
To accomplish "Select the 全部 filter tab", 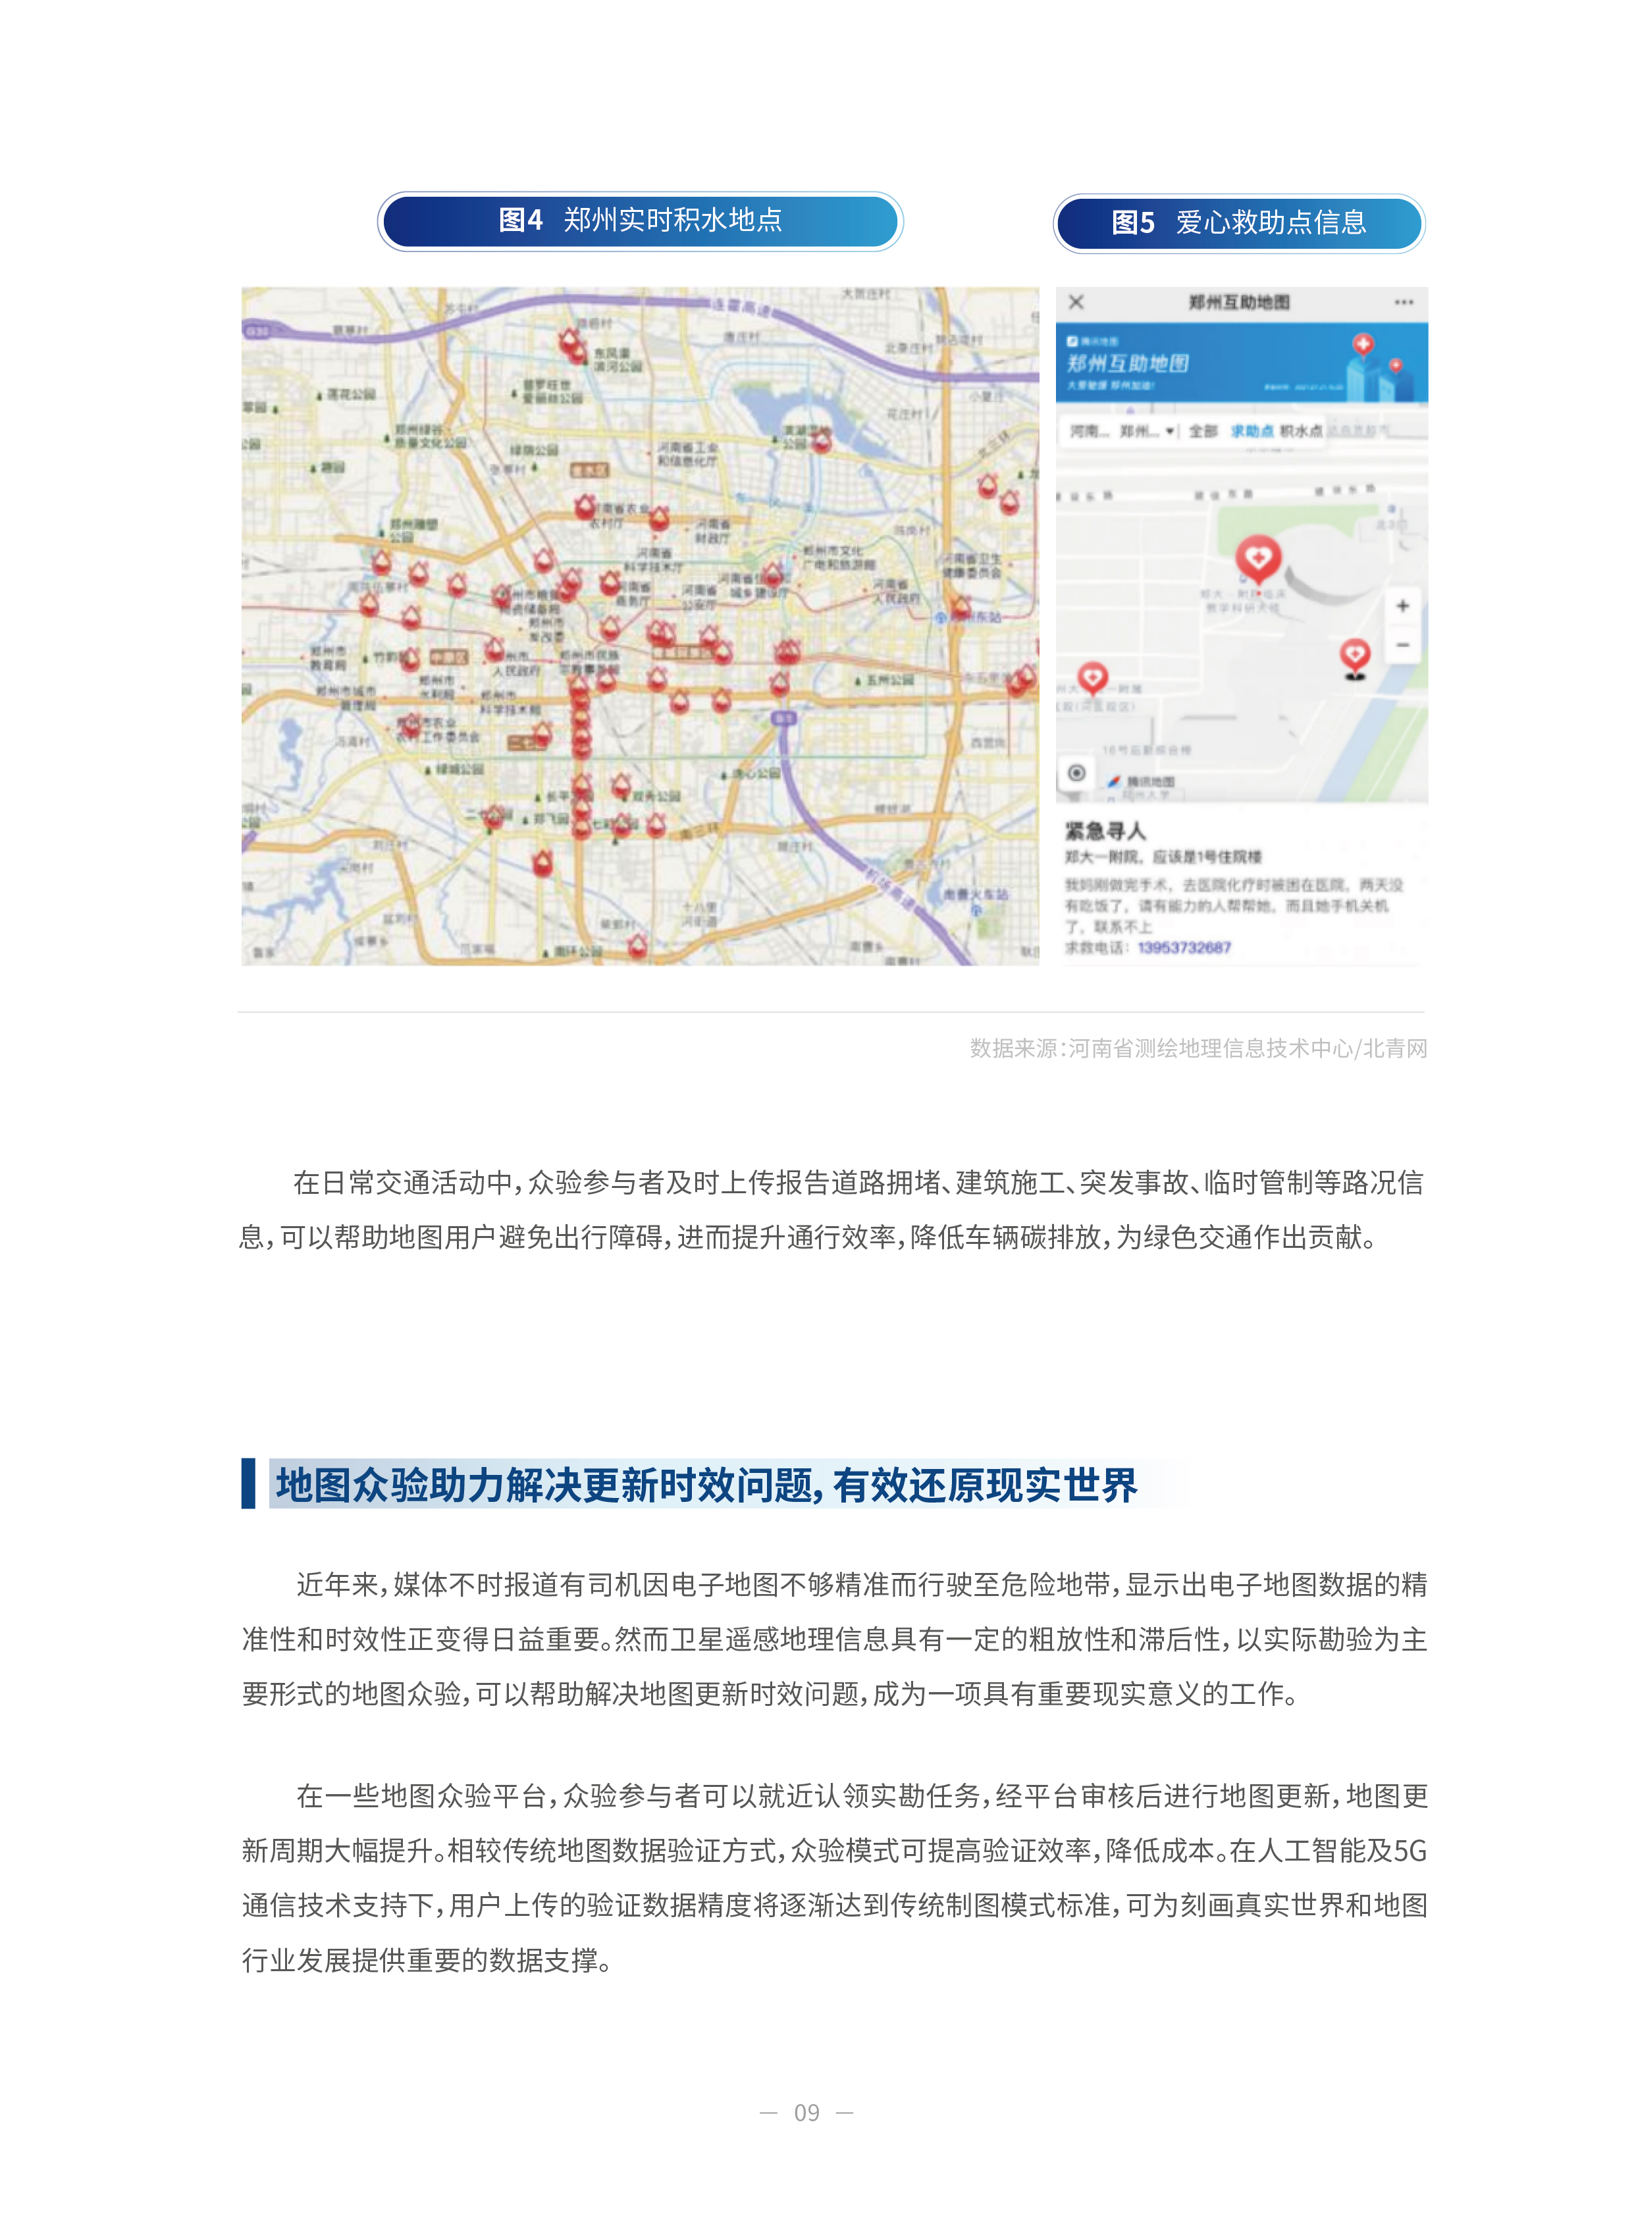I will coord(1203,431).
